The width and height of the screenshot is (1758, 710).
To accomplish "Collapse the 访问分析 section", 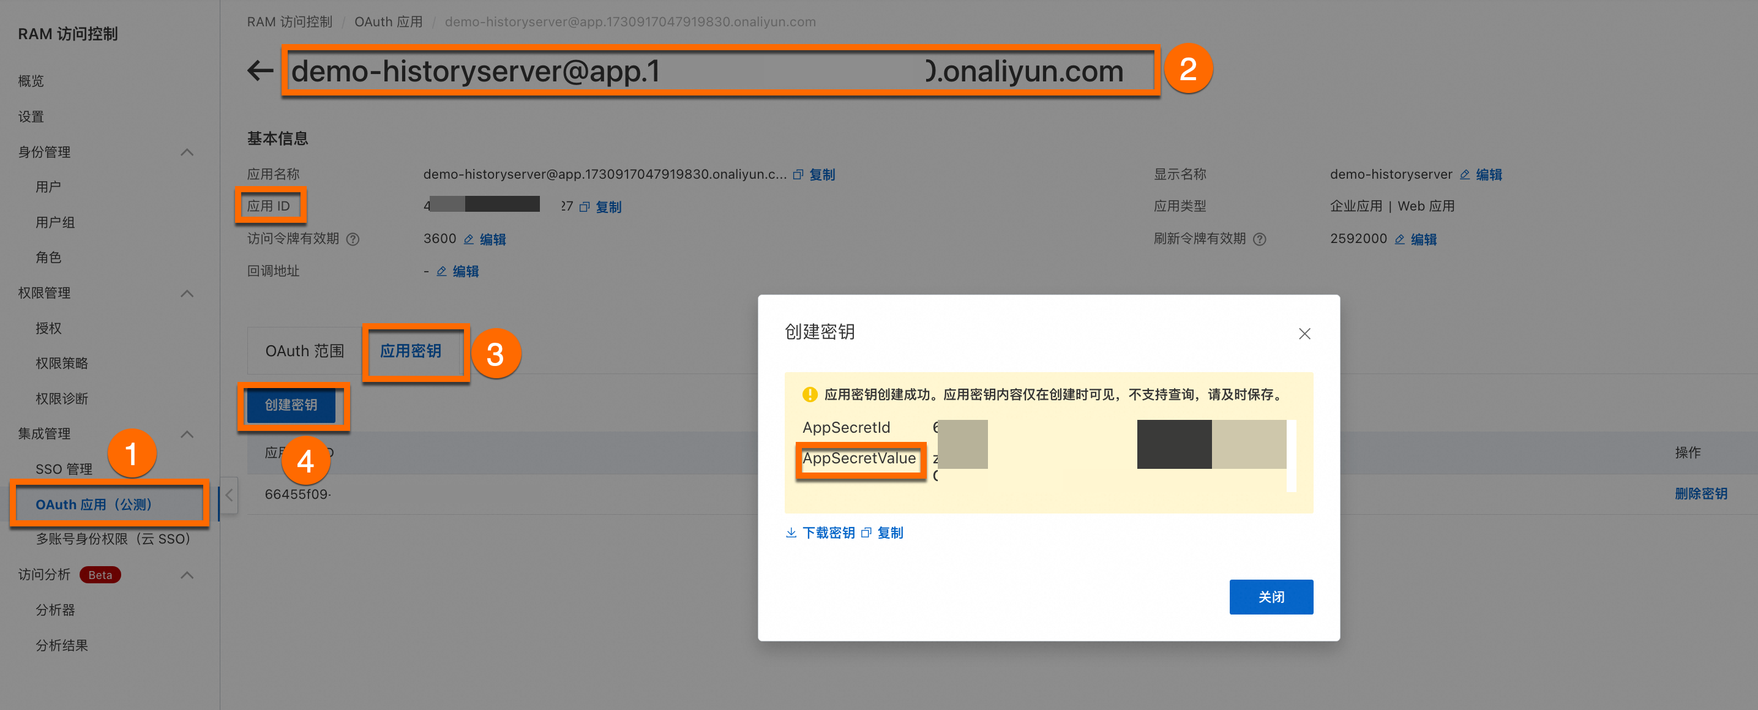I will pyautogui.click(x=187, y=575).
